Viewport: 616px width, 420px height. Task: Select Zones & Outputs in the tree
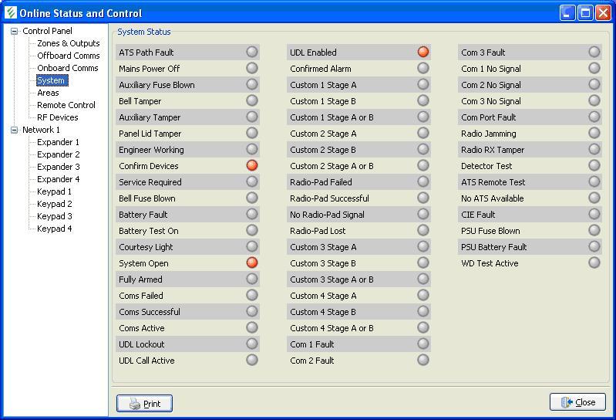pos(68,43)
